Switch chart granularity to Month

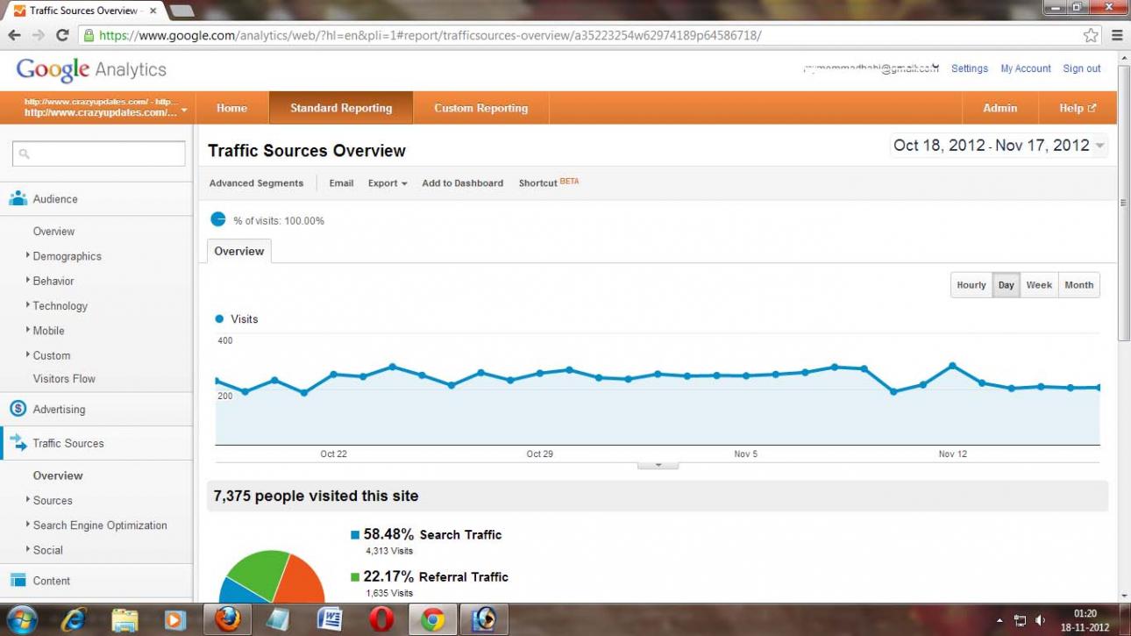coord(1078,285)
